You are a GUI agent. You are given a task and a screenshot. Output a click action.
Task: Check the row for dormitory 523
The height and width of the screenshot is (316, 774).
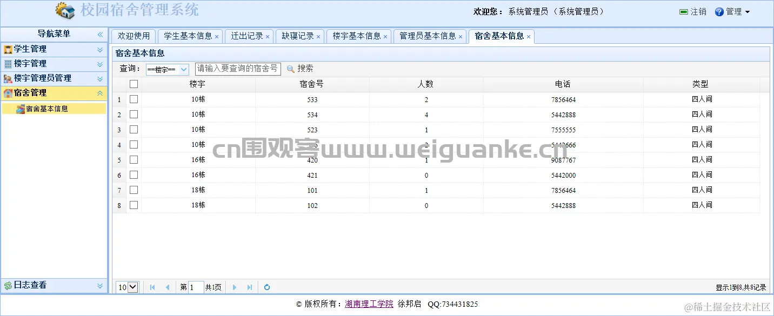pos(134,129)
